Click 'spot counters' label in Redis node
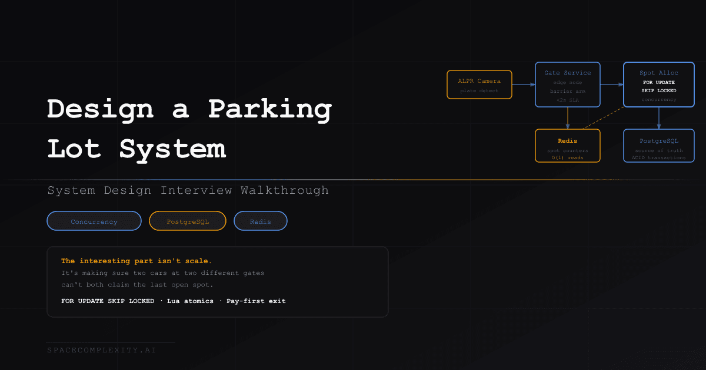Screen dimensions: 706x370 click(x=568, y=150)
